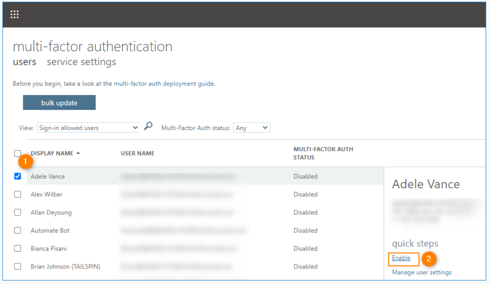This screenshot has height=284, width=490.
Task: Click the Multi-Factor Auth Status column header
Action: point(323,153)
